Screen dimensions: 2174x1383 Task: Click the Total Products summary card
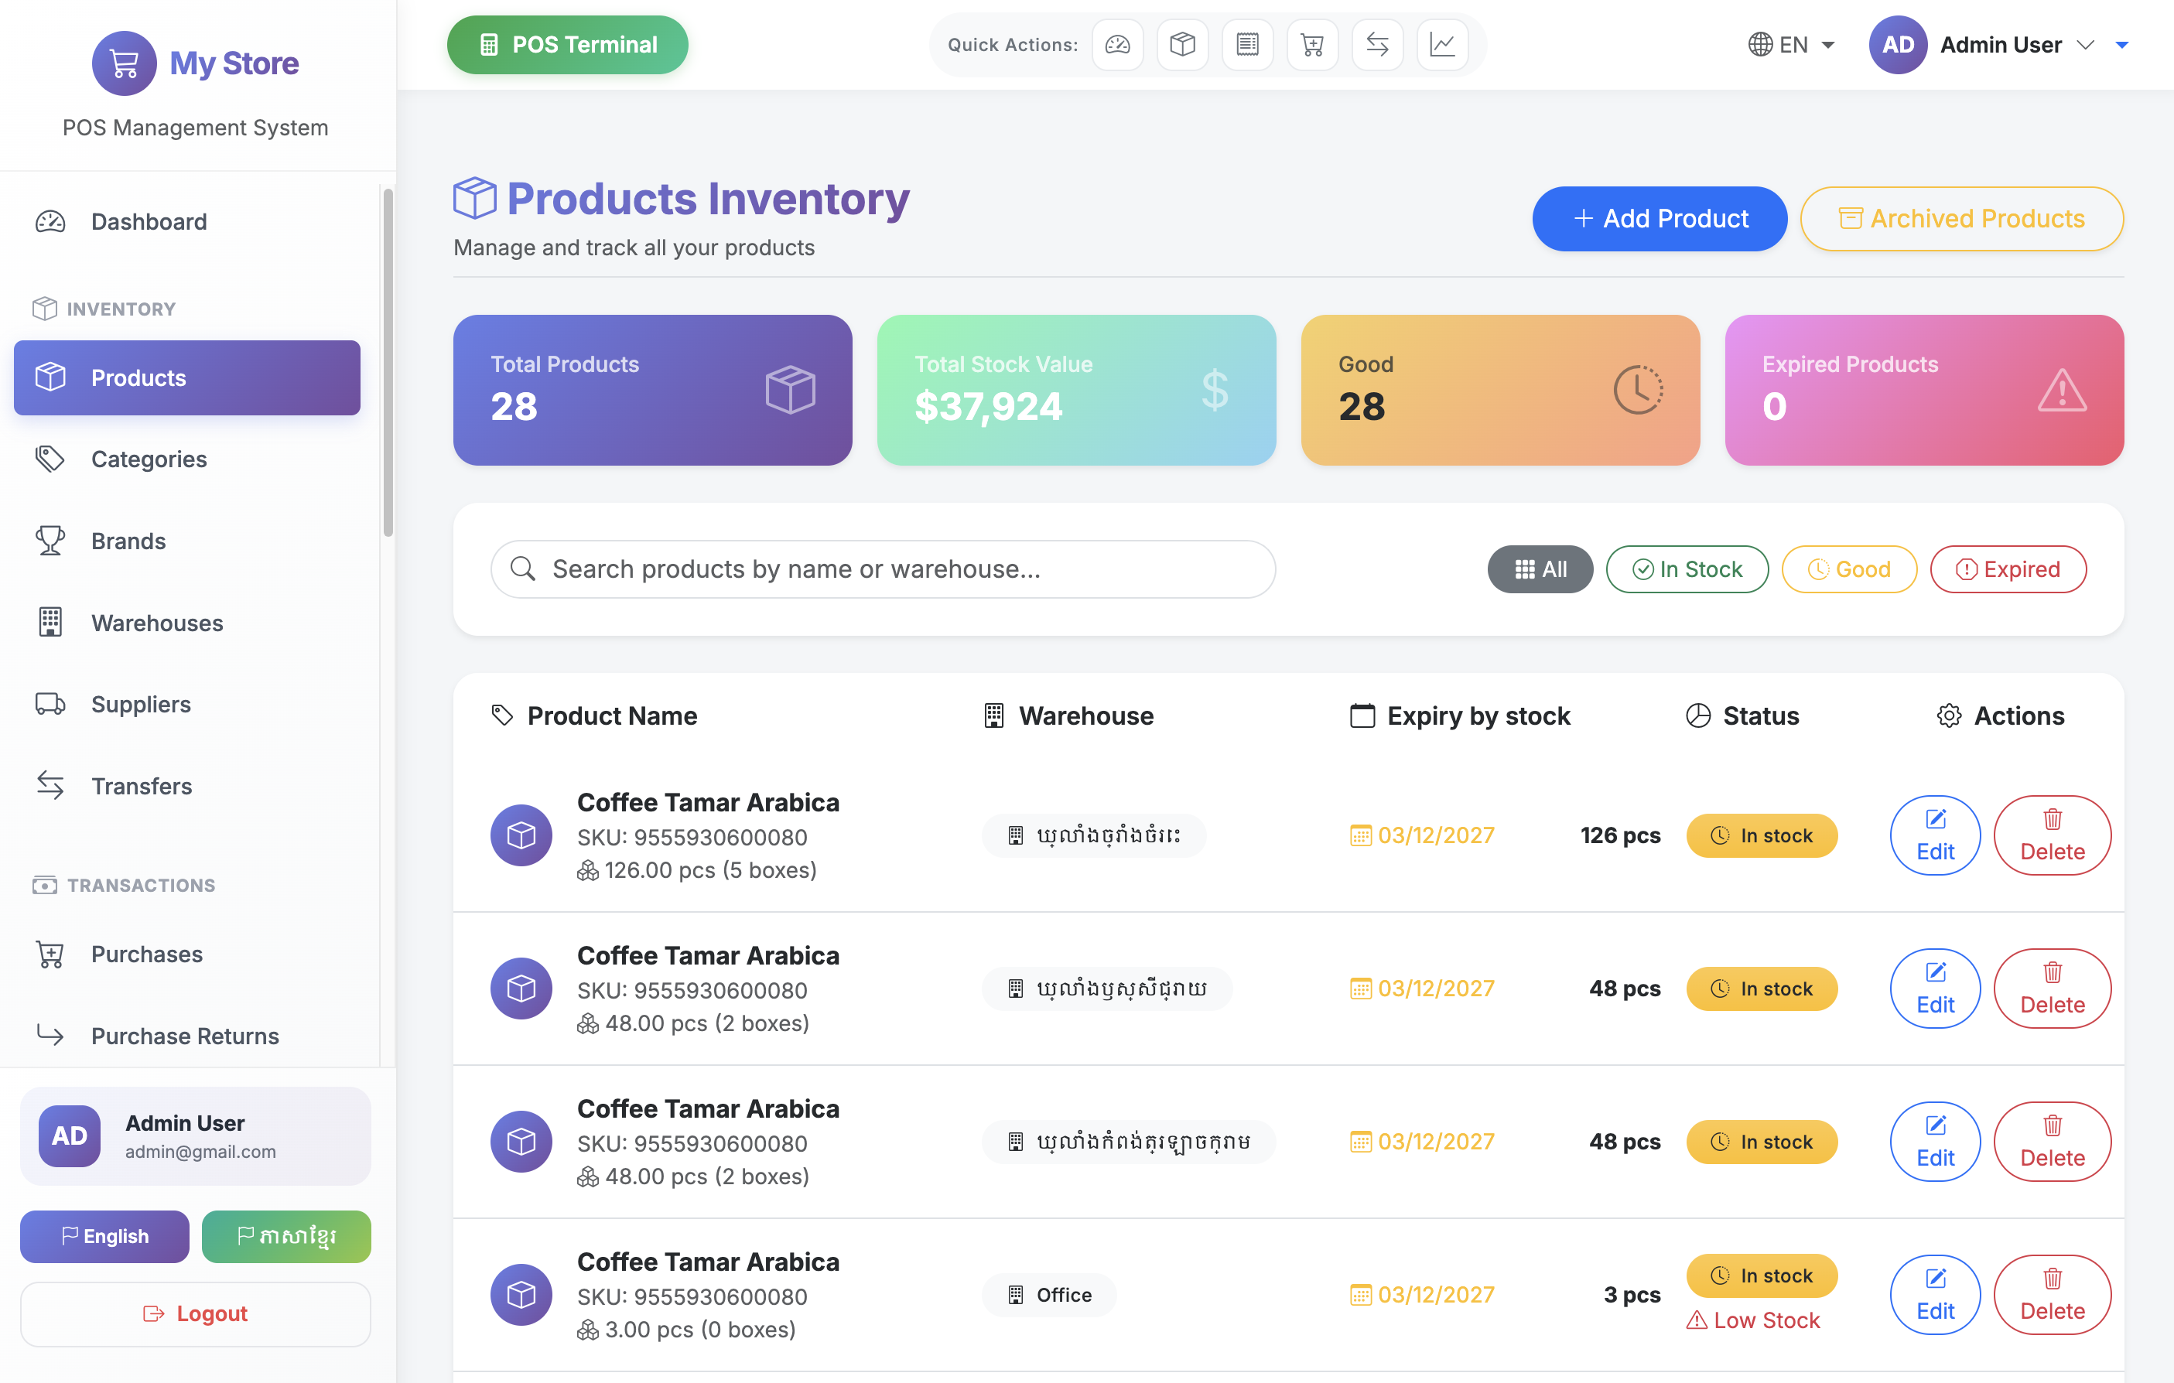653,390
